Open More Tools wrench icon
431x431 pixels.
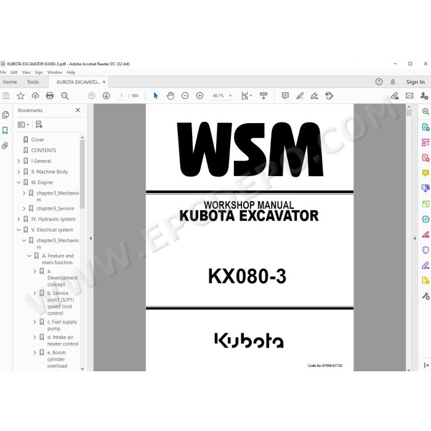click(x=425, y=296)
